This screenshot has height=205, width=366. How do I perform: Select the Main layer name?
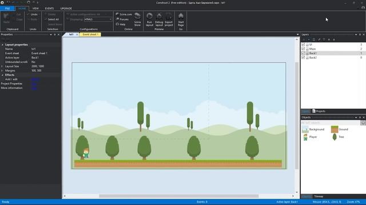tap(312, 49)
